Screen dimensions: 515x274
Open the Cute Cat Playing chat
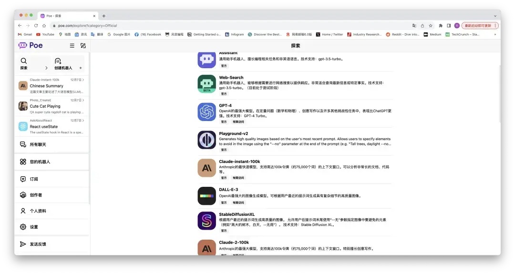click(51, 106)
